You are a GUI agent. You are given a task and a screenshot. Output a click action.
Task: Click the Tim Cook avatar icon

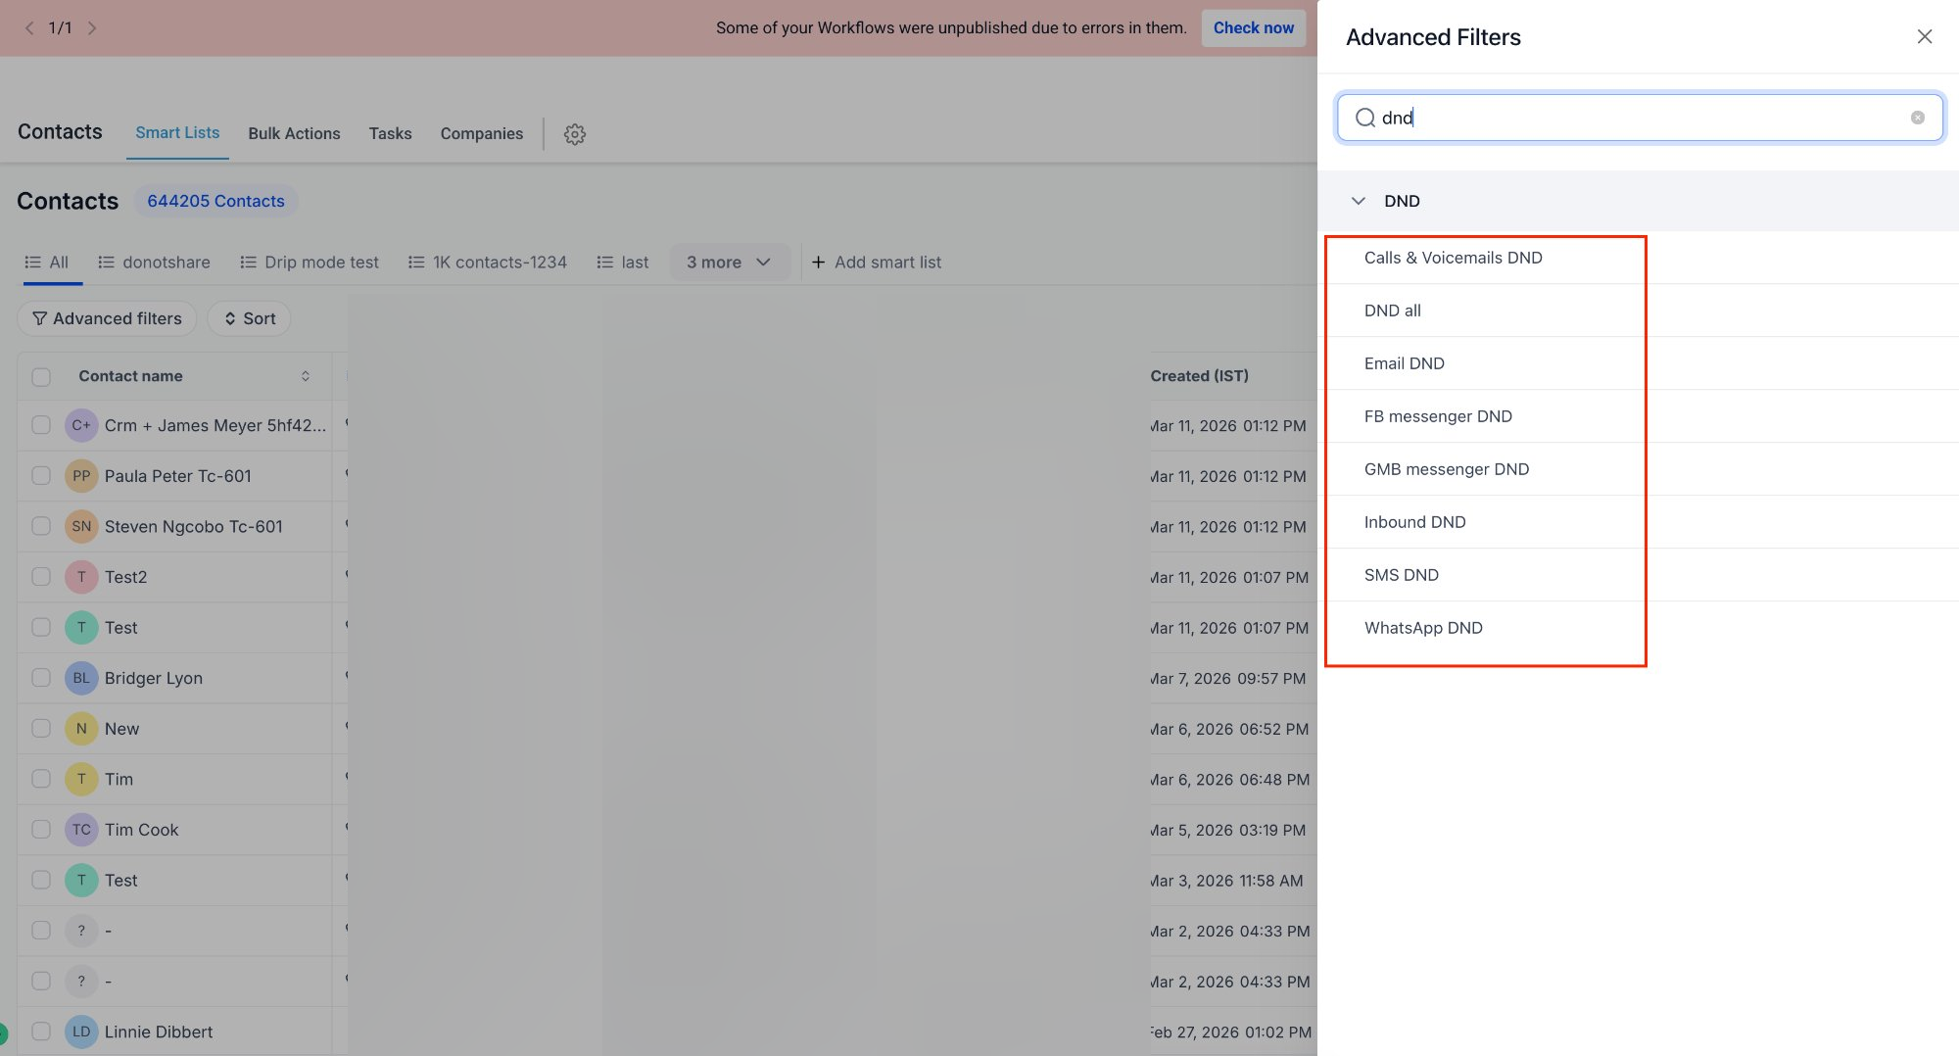[81, 830]
